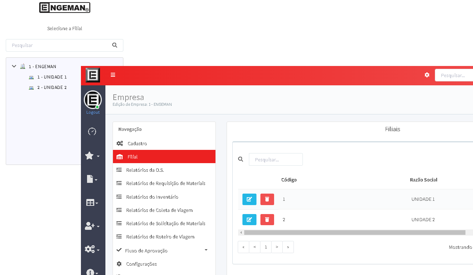473x275 pixels.
Task: Select 2 - UNIDADE 2 in the tree
Action: 52,87
